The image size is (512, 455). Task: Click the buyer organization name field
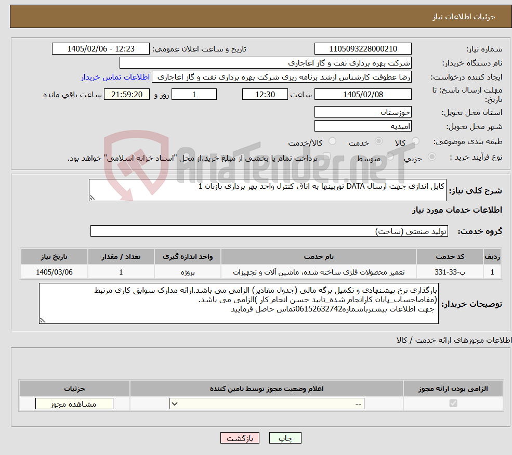point(266,63)
